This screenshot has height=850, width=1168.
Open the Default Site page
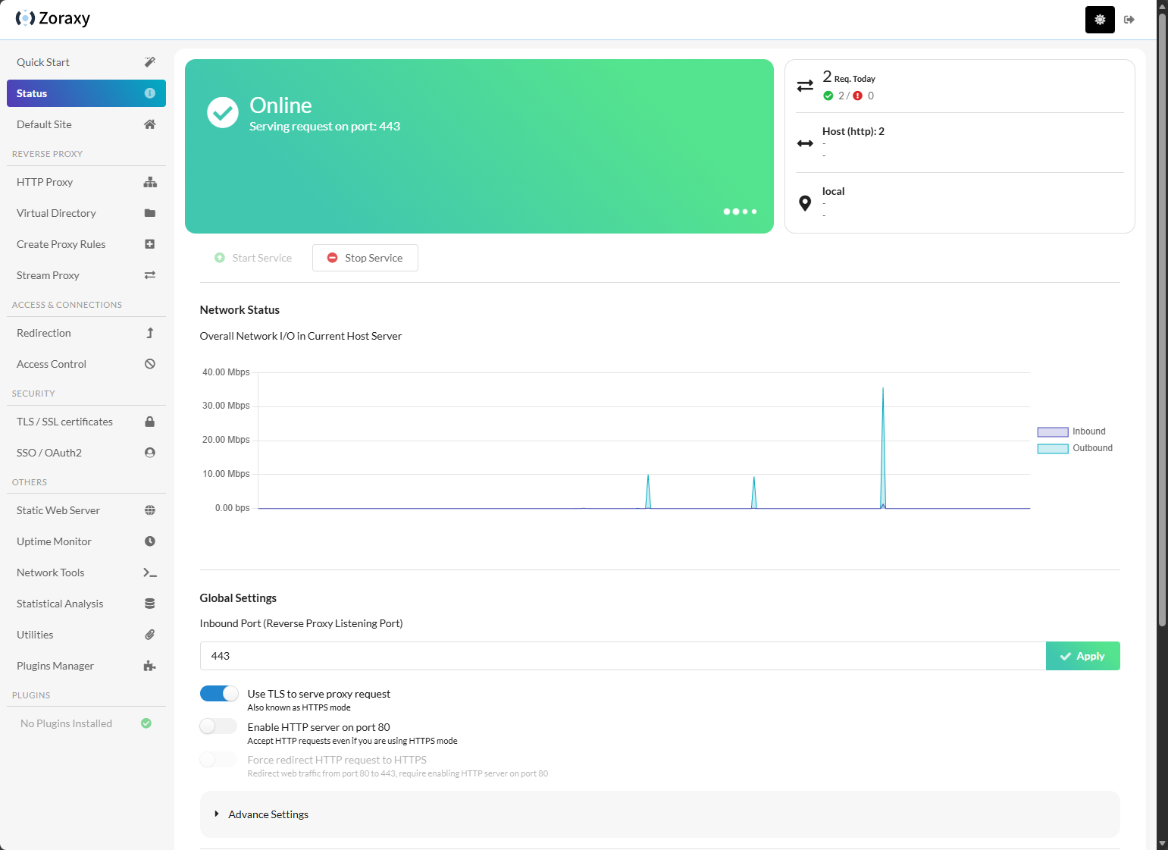(86, 124)
